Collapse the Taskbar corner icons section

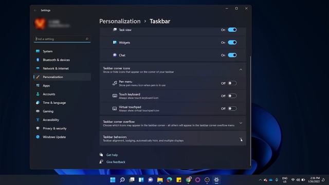[241, 69]
